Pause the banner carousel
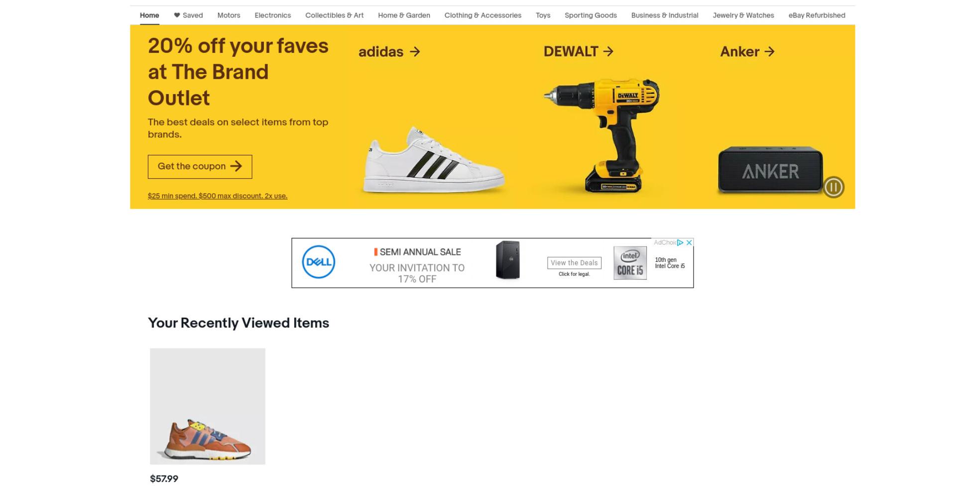 click(x=834, y=187)
